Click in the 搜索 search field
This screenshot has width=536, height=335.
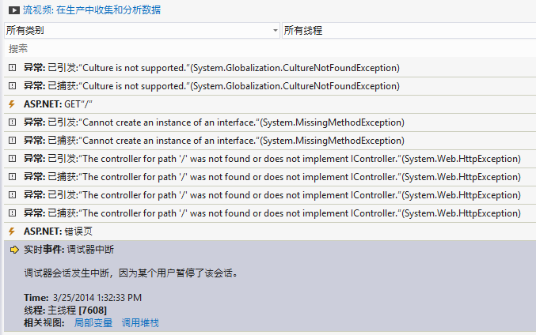270,48
